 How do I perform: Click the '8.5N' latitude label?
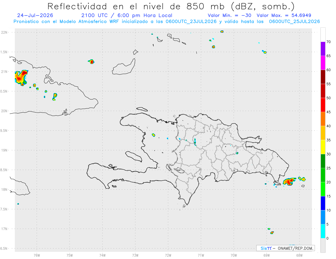click(x=4, y=170)
